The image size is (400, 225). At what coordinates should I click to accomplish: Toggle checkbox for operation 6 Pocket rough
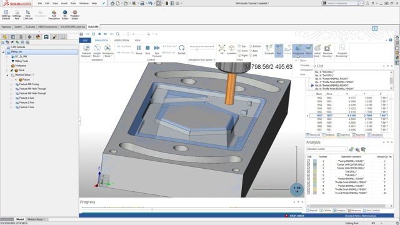click(x=309, y=179)
